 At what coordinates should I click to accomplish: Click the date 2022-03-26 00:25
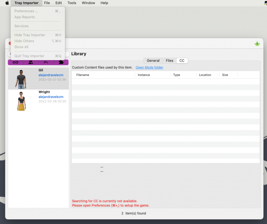click(52, 102)
